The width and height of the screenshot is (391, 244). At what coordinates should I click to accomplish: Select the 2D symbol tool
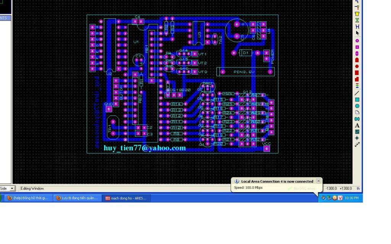357,132
